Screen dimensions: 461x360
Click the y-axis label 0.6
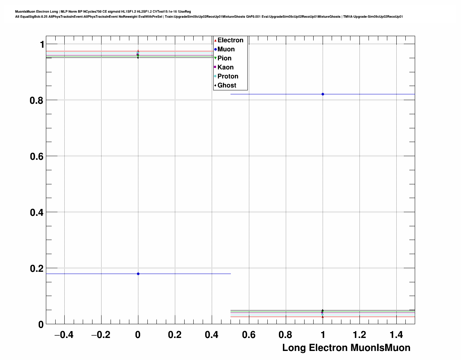(x=36, y=157)
